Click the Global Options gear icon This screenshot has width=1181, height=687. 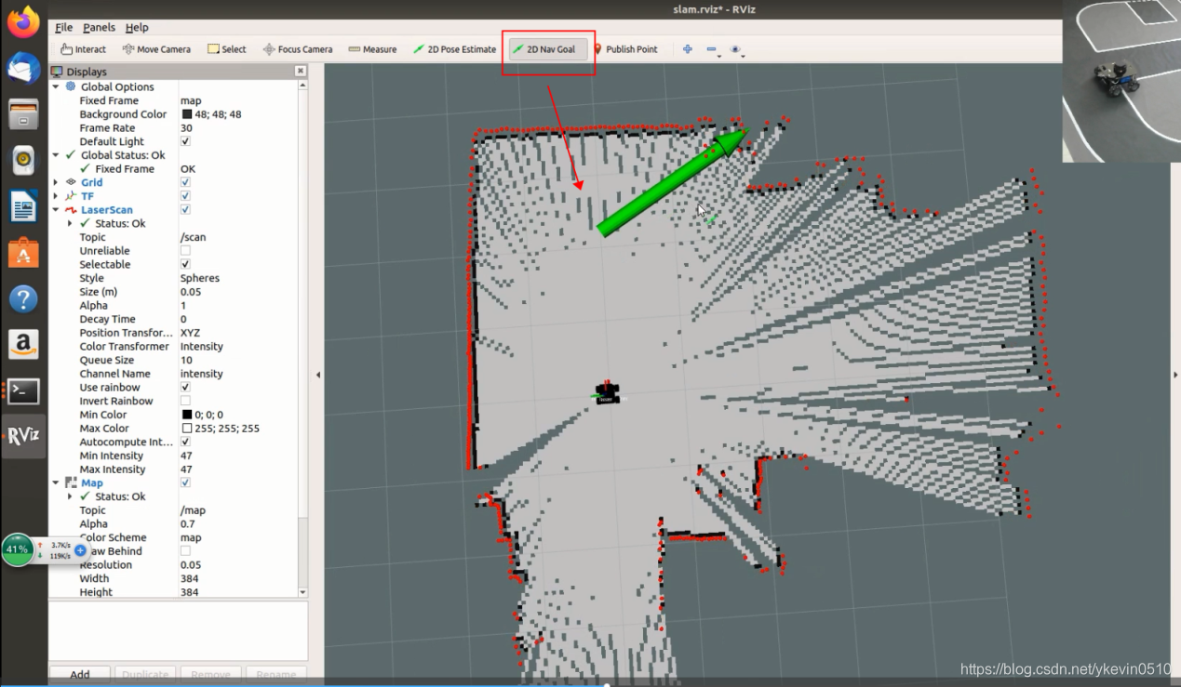(x=71, y=86)
